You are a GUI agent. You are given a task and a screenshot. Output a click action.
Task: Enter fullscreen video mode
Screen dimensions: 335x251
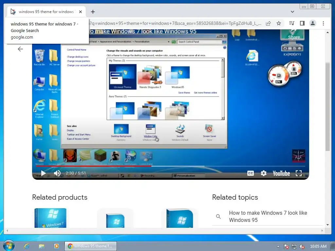(299, 173)
